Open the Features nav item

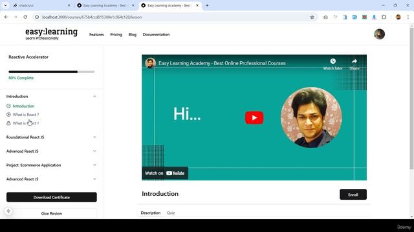pos(96,34)
